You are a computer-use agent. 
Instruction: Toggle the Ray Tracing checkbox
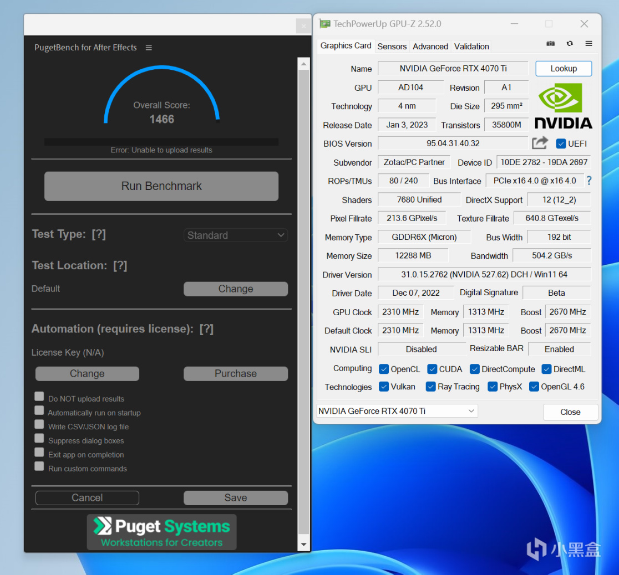click(x=430, y=387)
